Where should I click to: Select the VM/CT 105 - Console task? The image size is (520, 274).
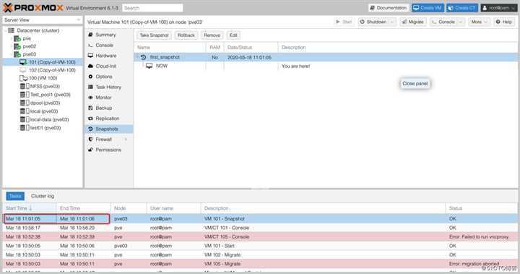(260, 237)
